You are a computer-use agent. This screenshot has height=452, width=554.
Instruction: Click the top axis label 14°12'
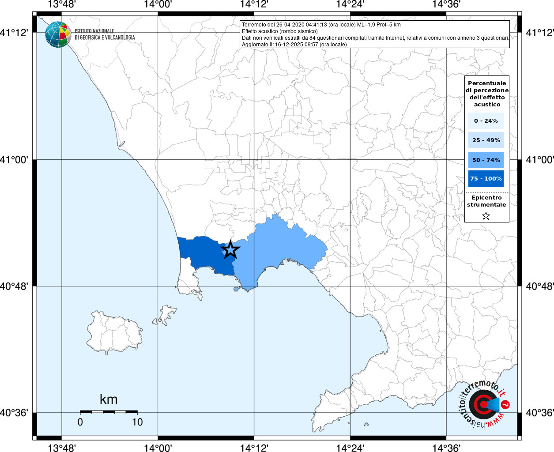pos(254,5)
